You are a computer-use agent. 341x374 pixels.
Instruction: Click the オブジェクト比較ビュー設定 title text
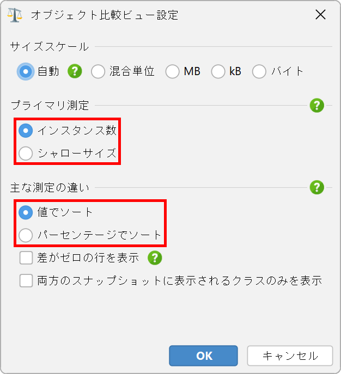point(105,15)
